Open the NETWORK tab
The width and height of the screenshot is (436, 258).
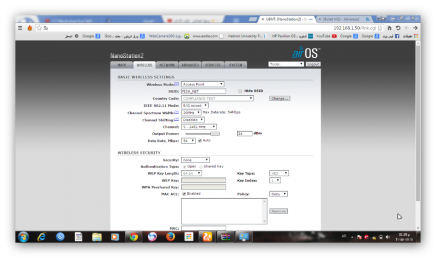pyautogui.click(x=167, y=65)
